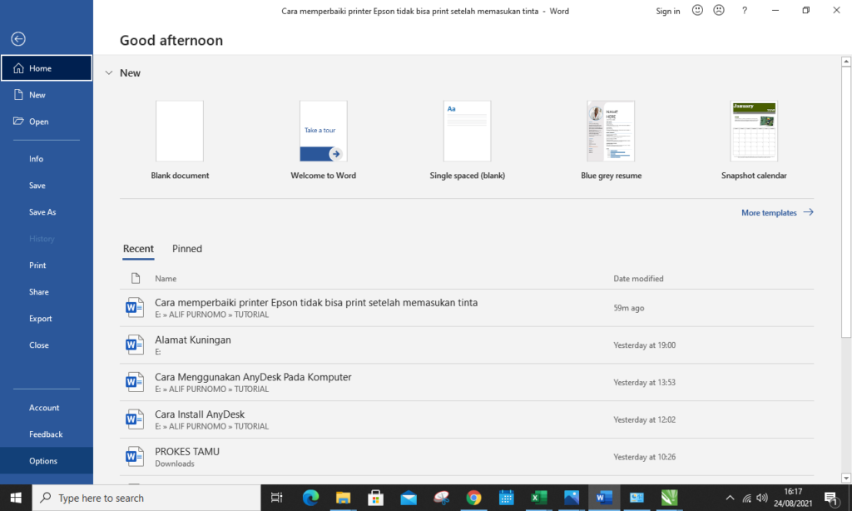The image size is (852, 511).
Task: Collapse the New section chevron
Action: (x=108, y=72)
